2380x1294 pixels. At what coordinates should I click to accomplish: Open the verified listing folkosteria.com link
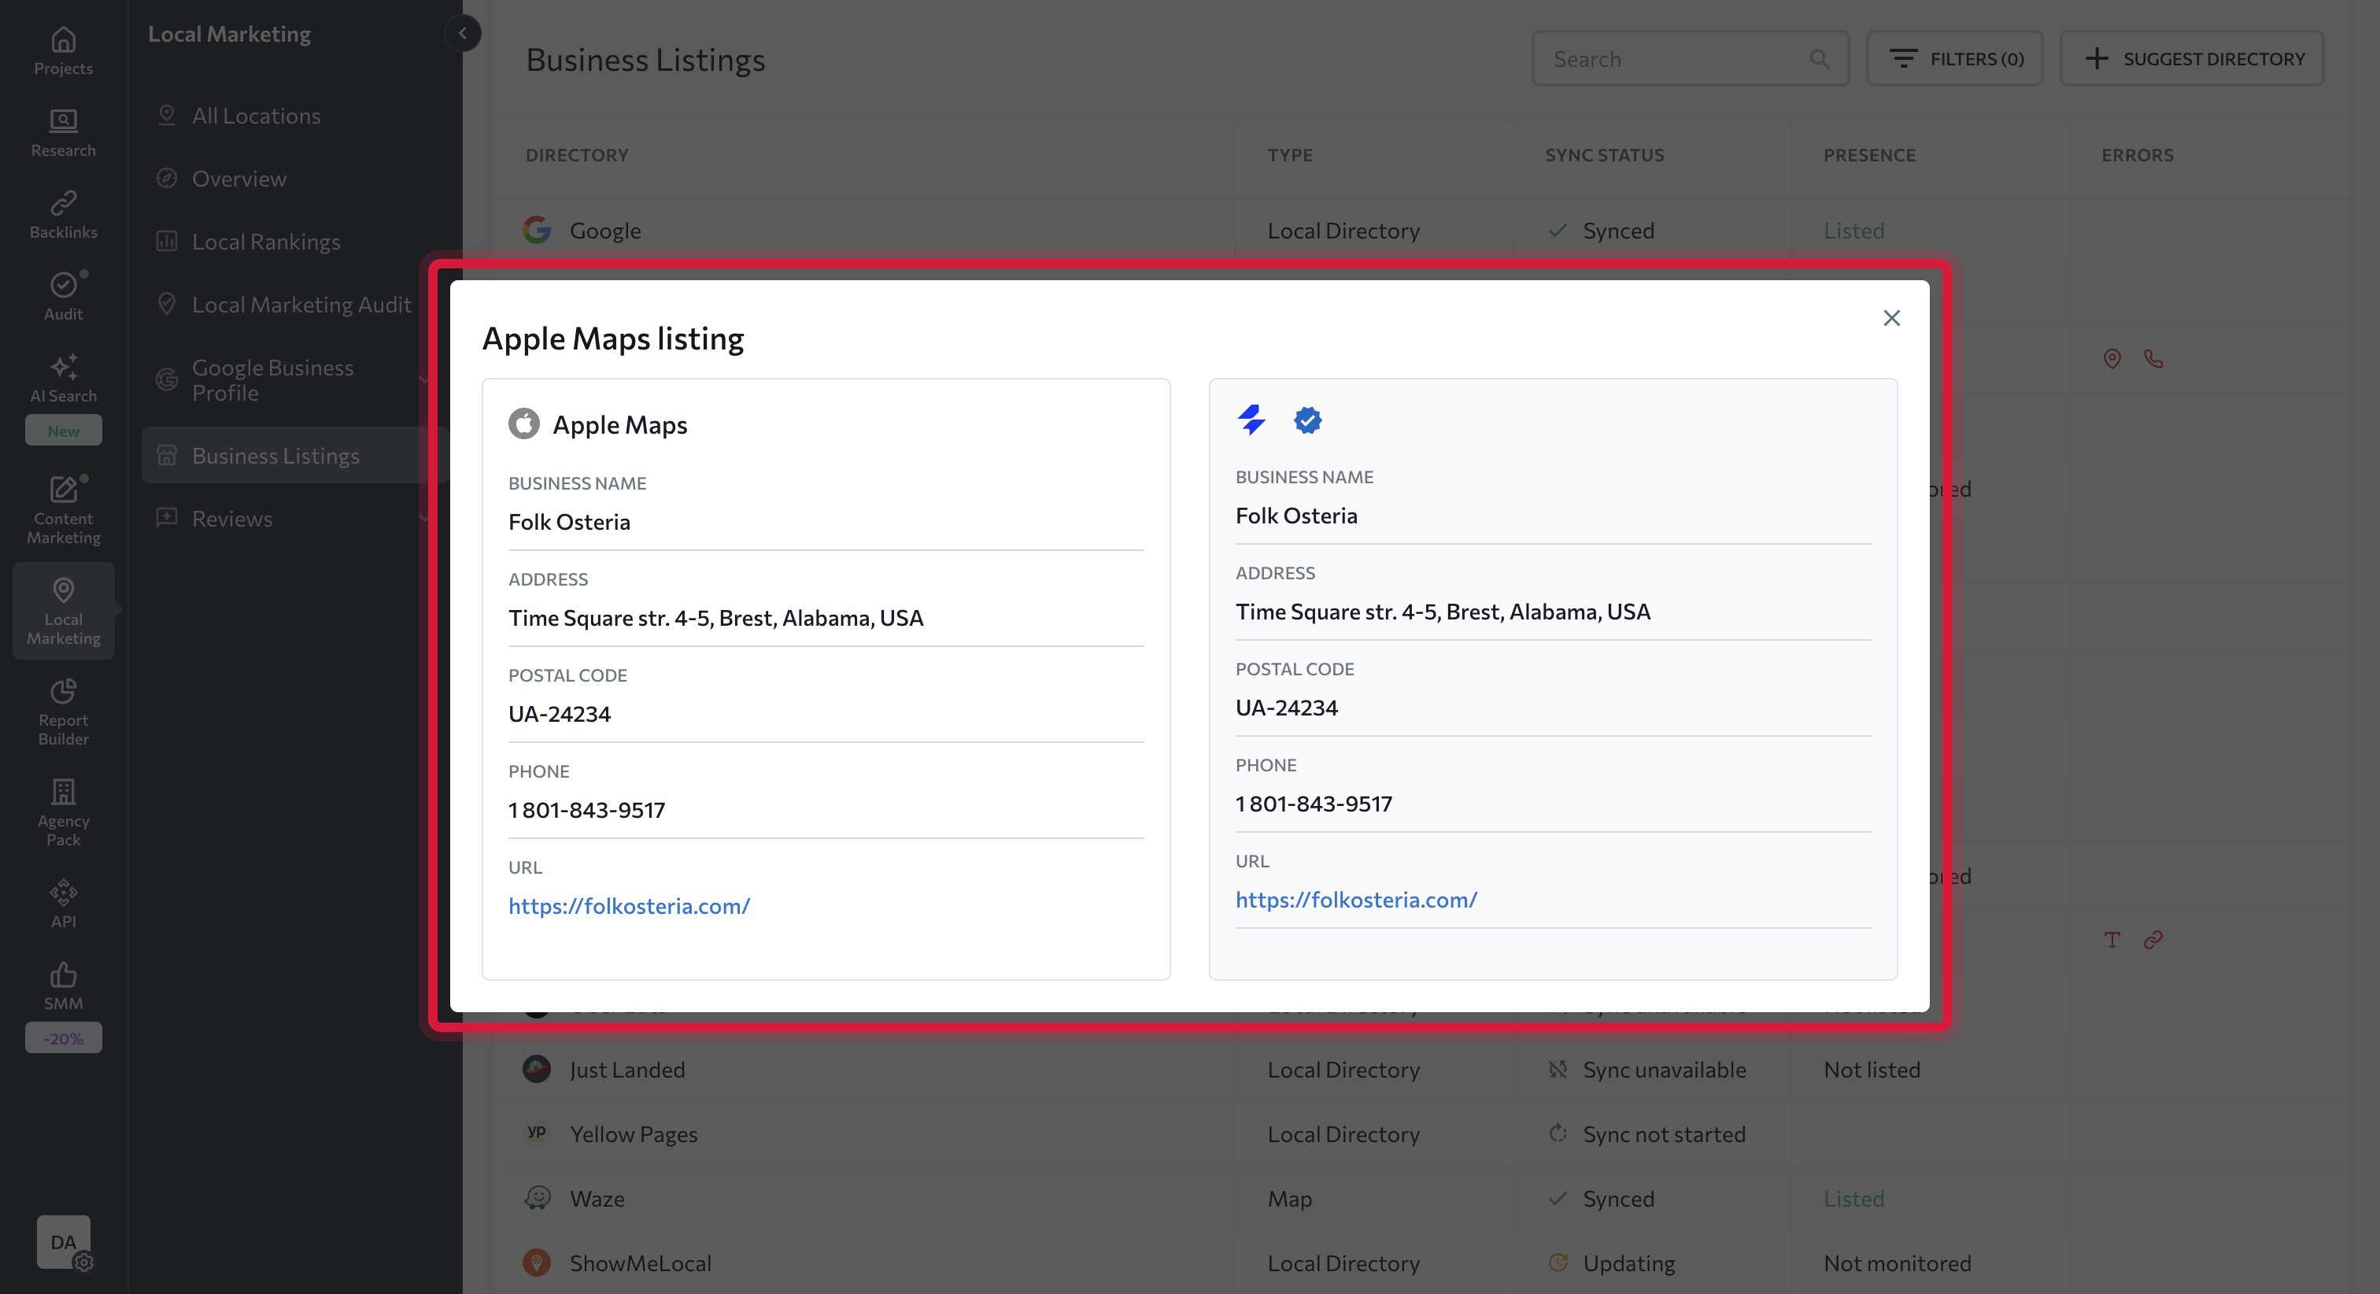(x=1356, y=900)
